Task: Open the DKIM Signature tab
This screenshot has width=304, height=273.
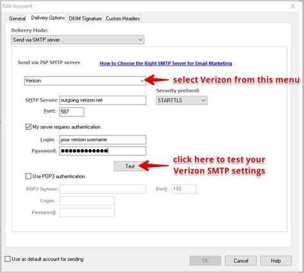Action: (x=85, y=19)
